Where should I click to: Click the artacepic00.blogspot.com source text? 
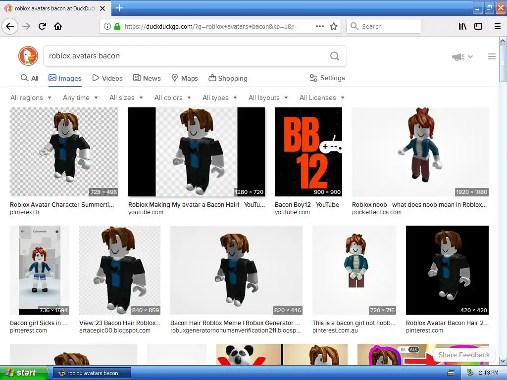(115, 331)
